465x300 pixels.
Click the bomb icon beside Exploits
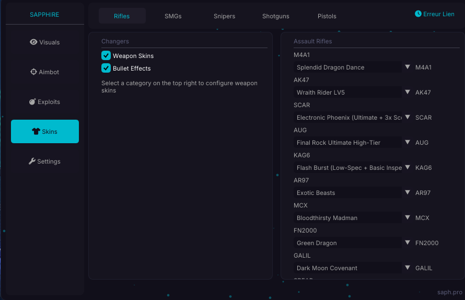pos(32,102)
